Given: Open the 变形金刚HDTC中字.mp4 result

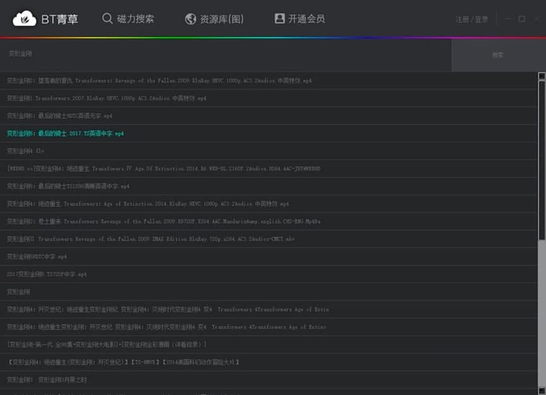Looking at the screenshot, I should point(37,257).
